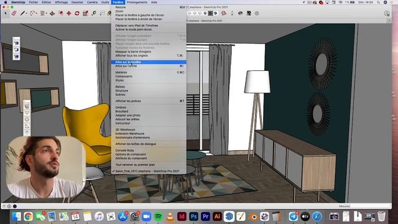Image resolution: width=398 pixels, height=224 pixels.
Task: Launch Illustrator from the Dock
Action: tap(217, 217)
